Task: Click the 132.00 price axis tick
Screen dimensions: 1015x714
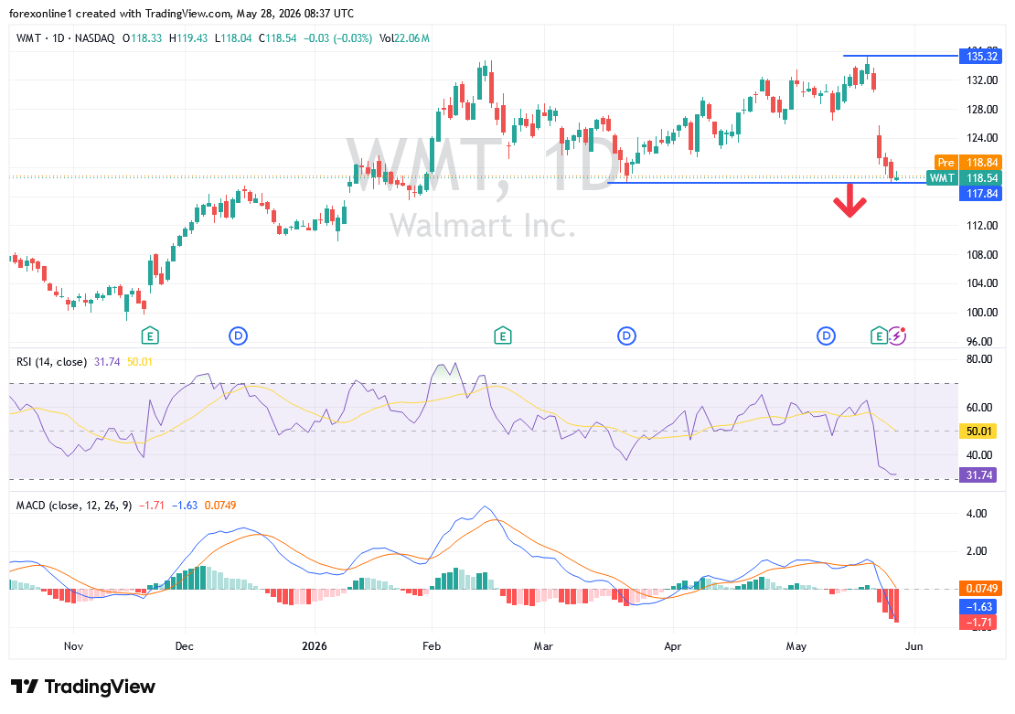Action: (x=982, y=80)
